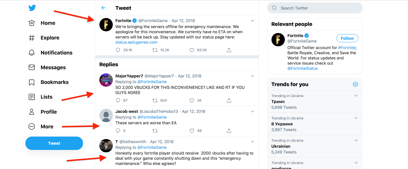Reply to the Fortnite tweet
This screenshot has width=408, height=169.
(118, 50)
